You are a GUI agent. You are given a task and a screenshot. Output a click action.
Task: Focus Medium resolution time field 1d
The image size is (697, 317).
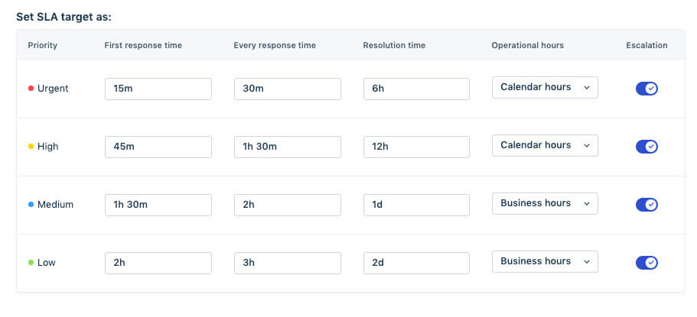(416, 205)
